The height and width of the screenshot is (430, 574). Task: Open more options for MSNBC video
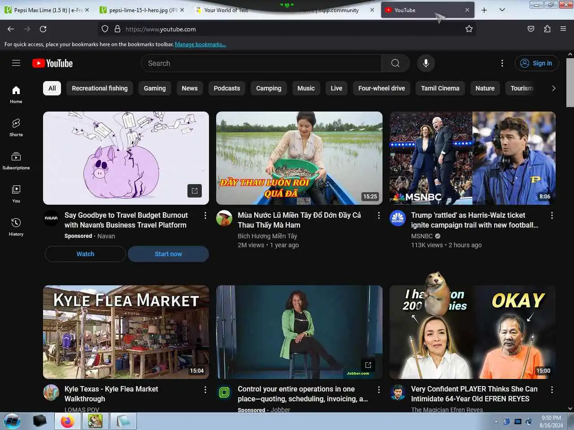(552, 215)
